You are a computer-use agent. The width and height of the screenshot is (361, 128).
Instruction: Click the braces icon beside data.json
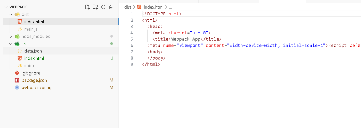click(20, 51)
